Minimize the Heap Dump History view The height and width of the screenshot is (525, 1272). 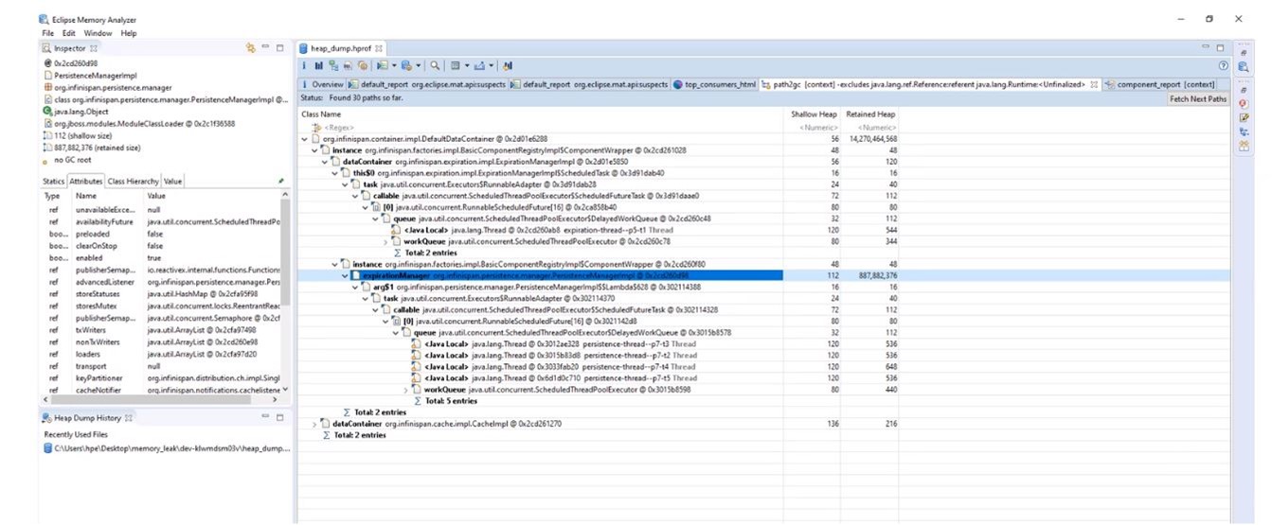point(266,417)
